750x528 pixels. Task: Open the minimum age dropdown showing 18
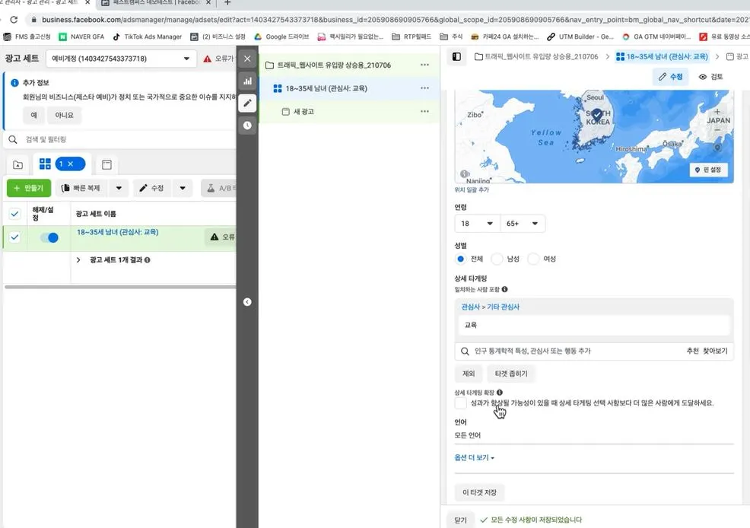pos(477,224)
